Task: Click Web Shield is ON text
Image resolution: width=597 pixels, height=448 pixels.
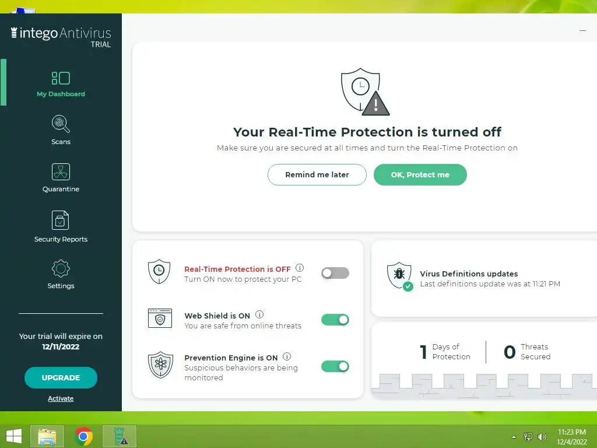Action: [x=217, y=316]
